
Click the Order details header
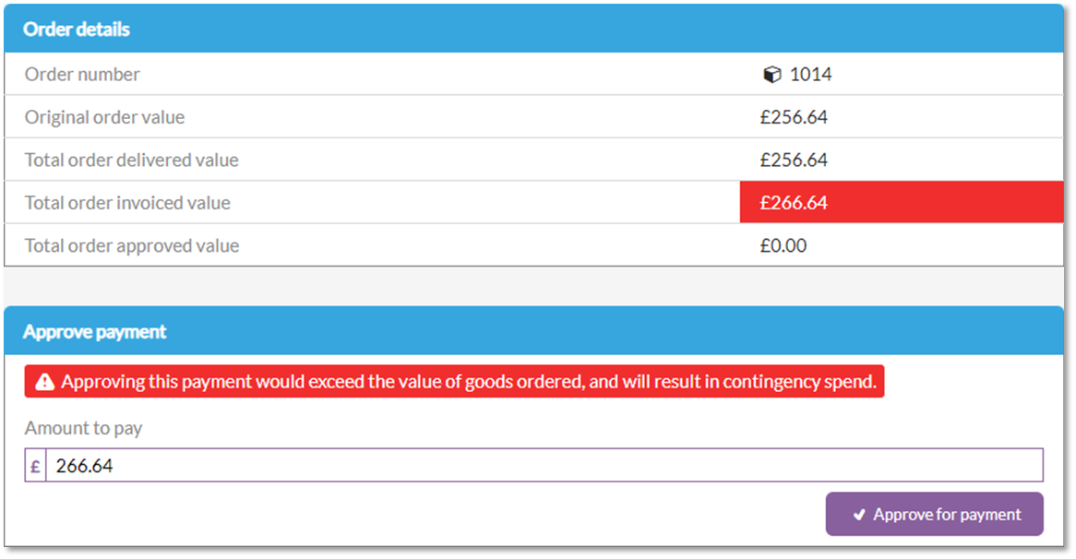(x=534, y=29)
